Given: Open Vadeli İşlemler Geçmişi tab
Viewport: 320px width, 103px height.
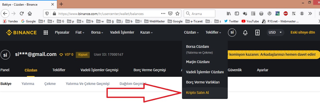Looking at the screenshot, I should tap(99, 70).
